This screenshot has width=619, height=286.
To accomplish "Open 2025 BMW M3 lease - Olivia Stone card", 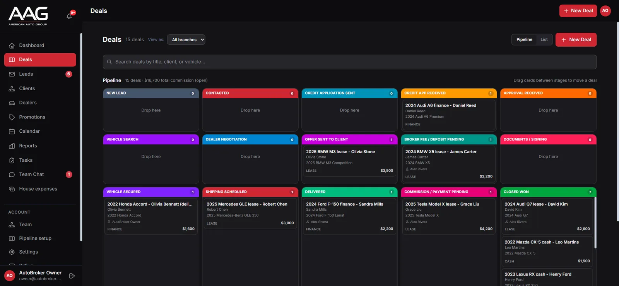I will point(349,161).
